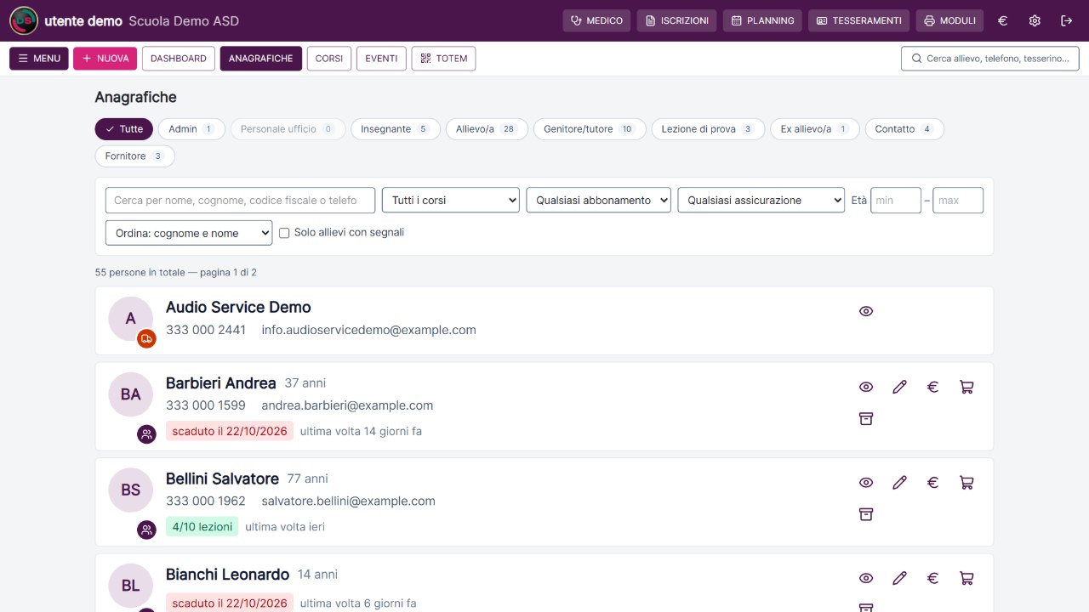The height and width of the screenshot is (612, 1089).
Task: Open settings gear in header
Action: click(1035, 20)
